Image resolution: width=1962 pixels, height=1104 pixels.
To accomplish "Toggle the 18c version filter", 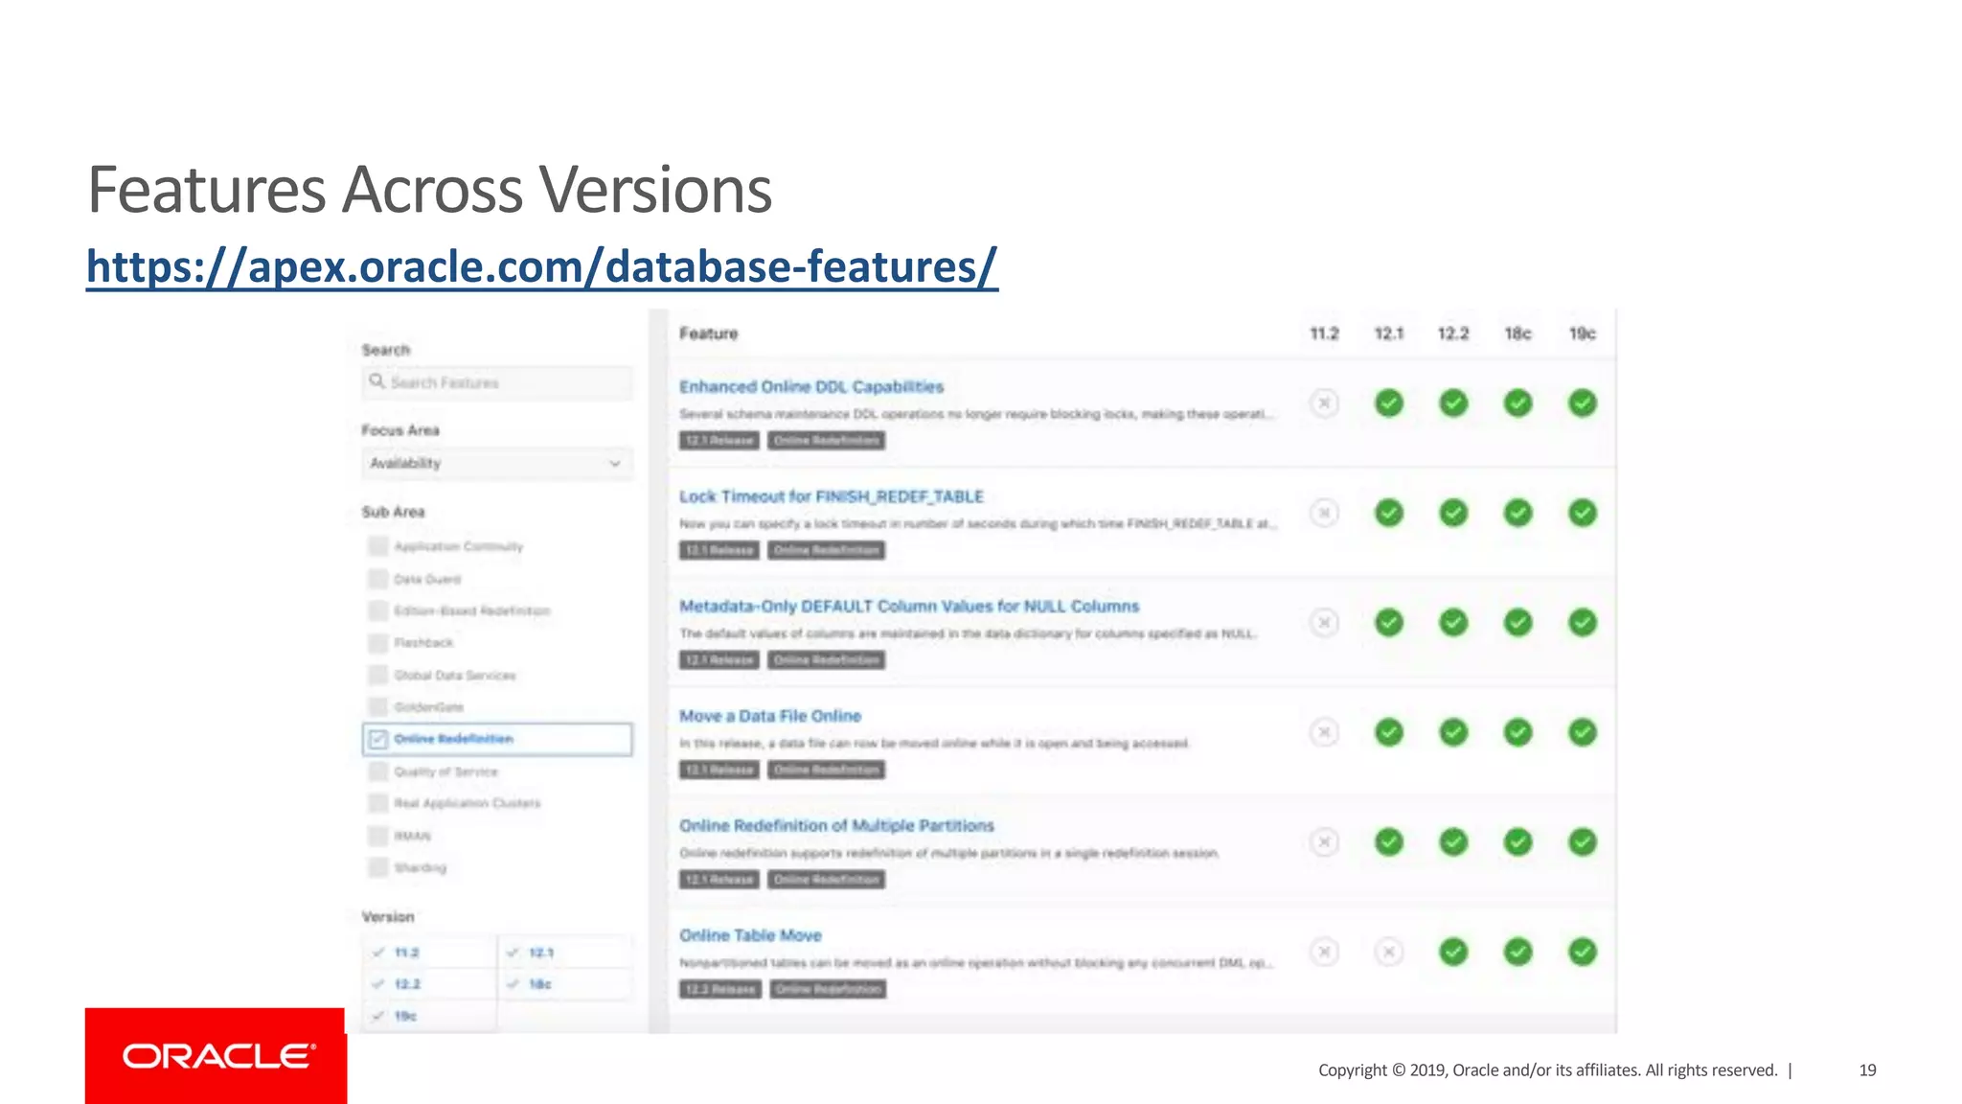I will click(564, 984).
